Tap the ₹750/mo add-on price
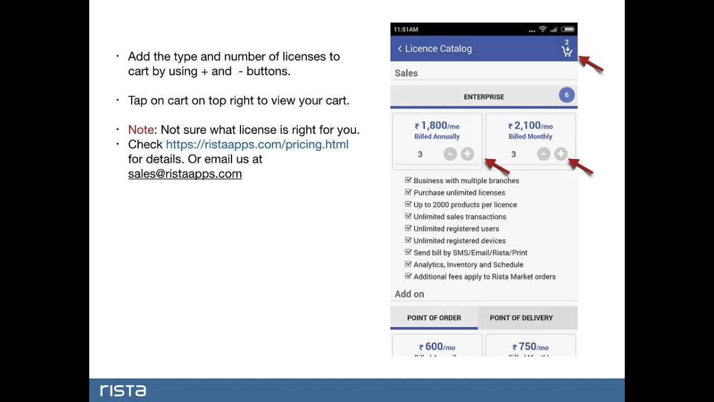 530,347
